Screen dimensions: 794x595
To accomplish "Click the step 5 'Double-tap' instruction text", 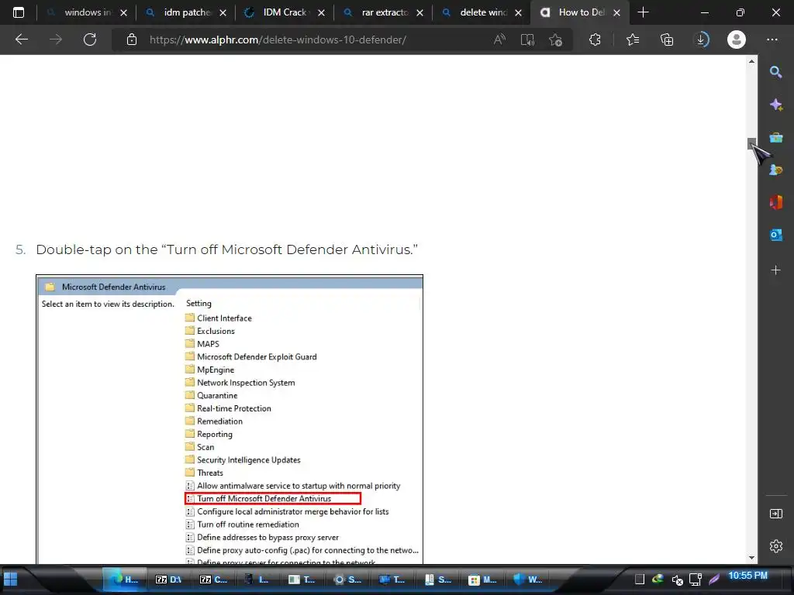I will coord(227,249).
